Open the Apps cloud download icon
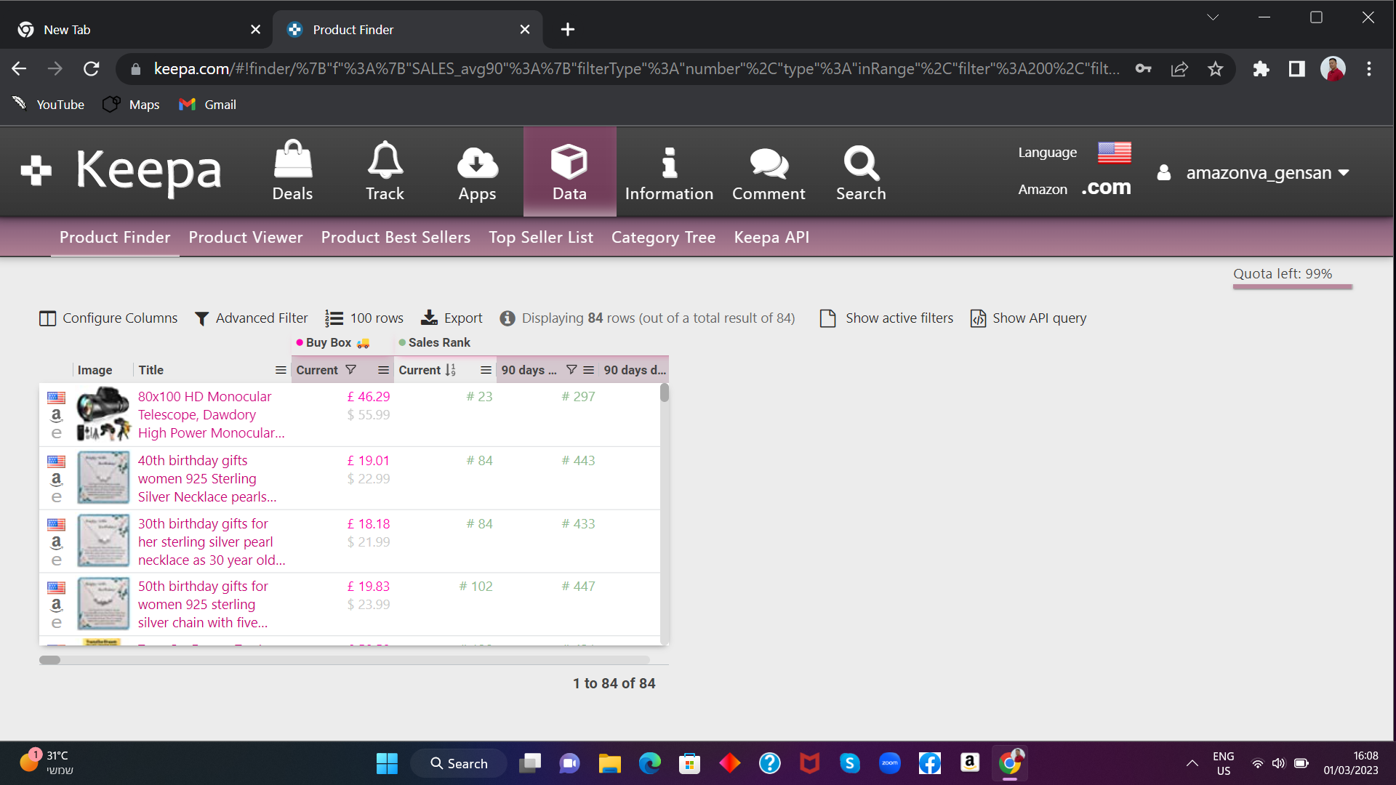 pos(477,163)
